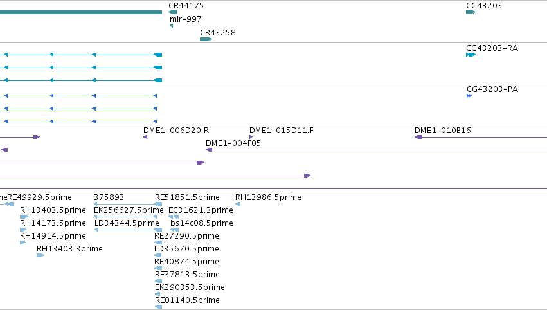Select the CR43258 gene label
This screenshot has width=547, height=310.
point(218,32)
